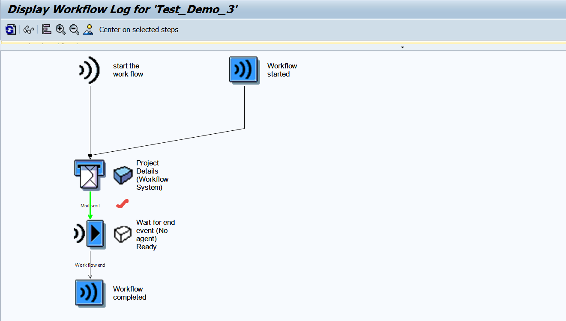Click the 'Workflow completed' label
The width and height of the screenshot is (566, 321).
click(129, 293)
